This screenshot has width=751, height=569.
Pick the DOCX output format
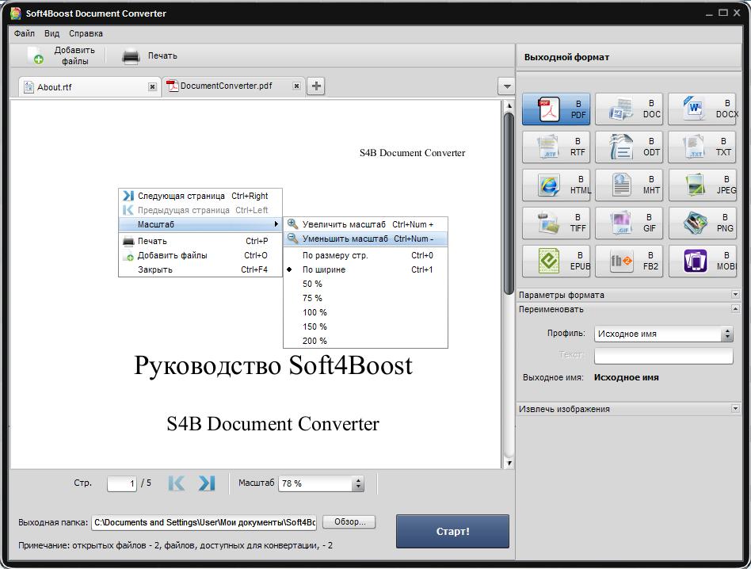click(702, 109)
